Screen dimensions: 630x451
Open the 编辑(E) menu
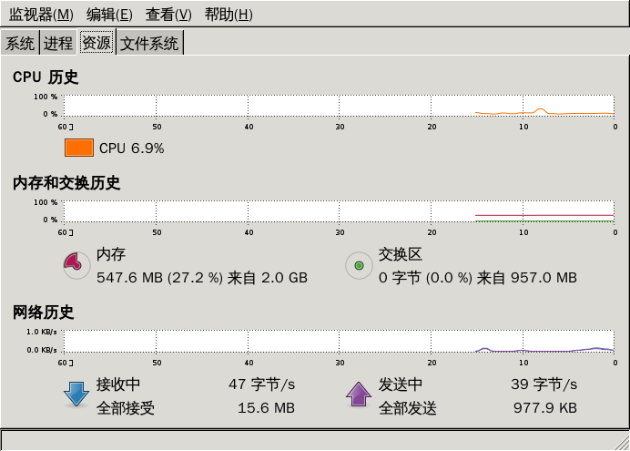(109, 15)
